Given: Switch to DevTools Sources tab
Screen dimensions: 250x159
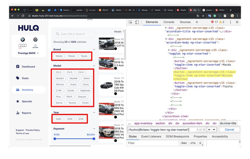Looking at the screenshot, I should (185, 22).
